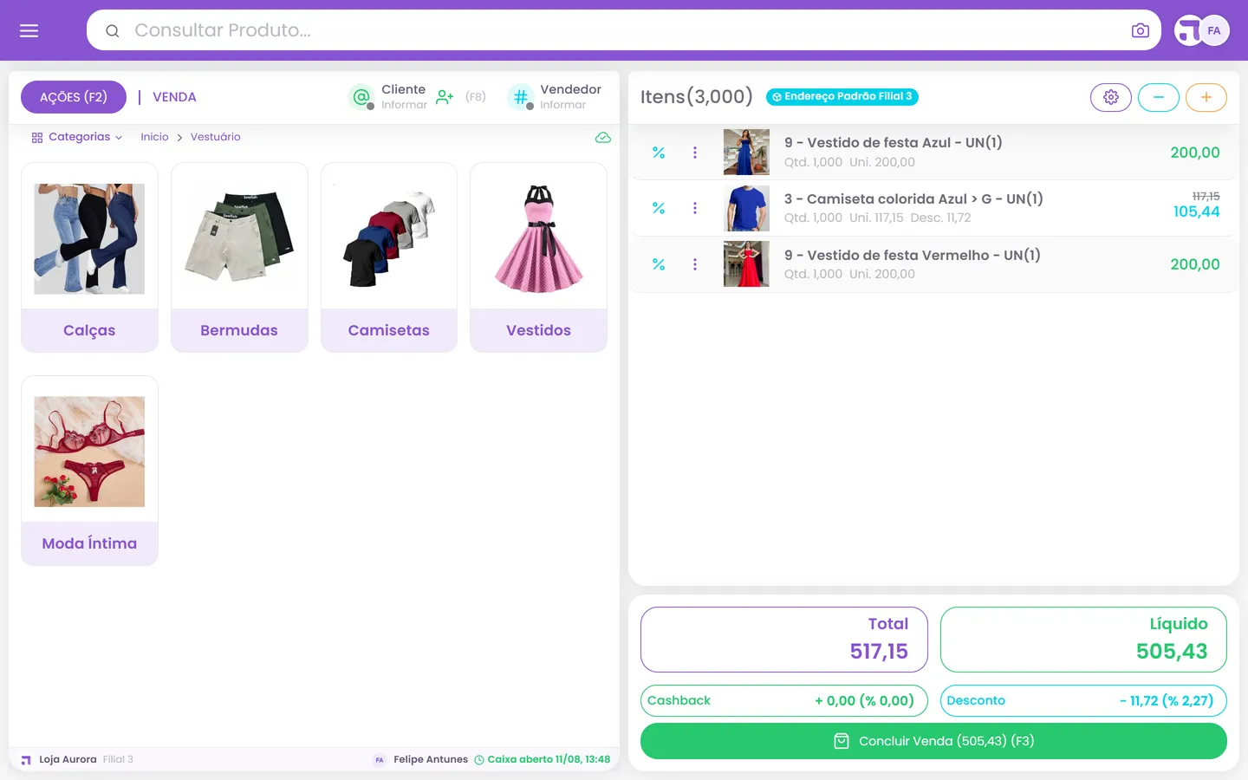Click the VENDA label
The image size is (1248, 780).
point(174,97)
